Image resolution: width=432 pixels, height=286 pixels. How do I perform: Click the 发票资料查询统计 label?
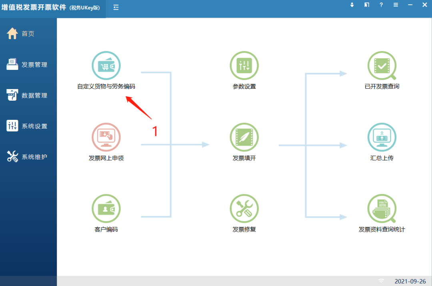[x=382, y=229]
